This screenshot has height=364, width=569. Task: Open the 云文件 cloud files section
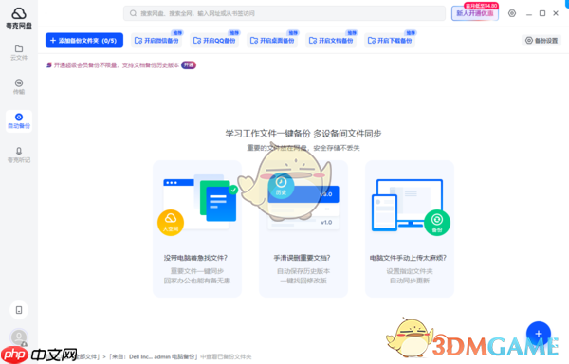coord(19,52)
